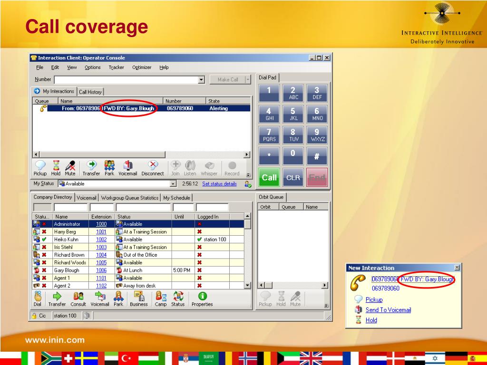Click extension 1006 for Gary Blough
487x365 pixels.
101,270
